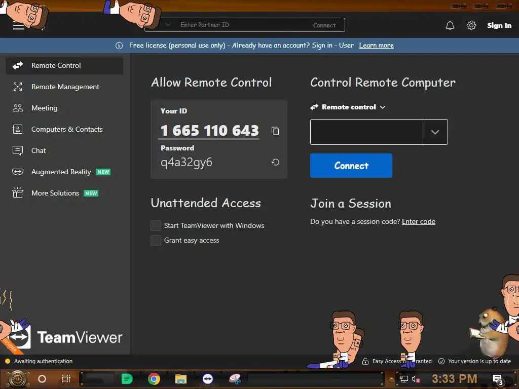Click the Computers & Contacts address book icon
Image resolution: width=519 pixels, height=389 pixels.
tap(18, 129)
